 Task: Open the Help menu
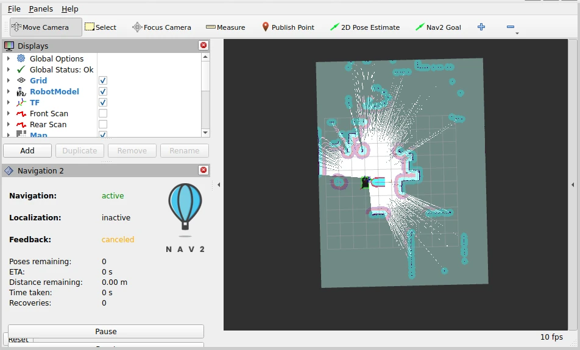(69, 9)
